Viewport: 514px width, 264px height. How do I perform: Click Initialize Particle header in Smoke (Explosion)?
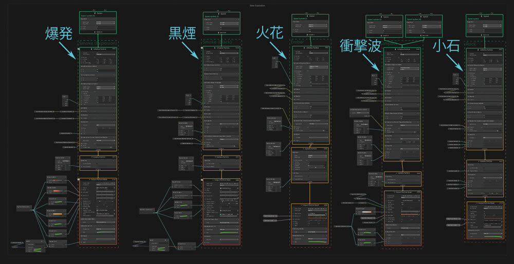[x=98, y=49]
